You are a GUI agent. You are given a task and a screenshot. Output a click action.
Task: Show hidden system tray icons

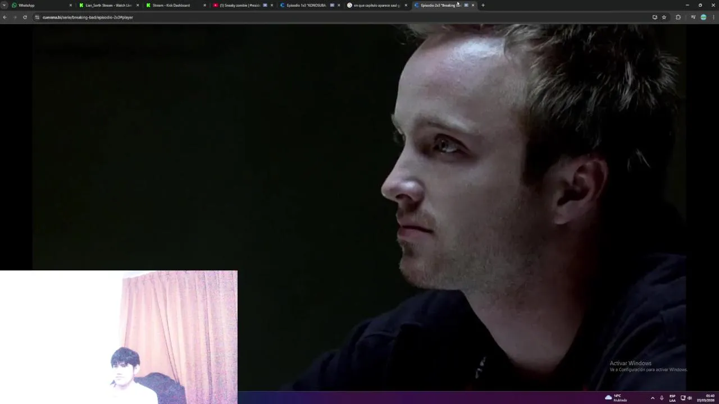coord(652,398)
